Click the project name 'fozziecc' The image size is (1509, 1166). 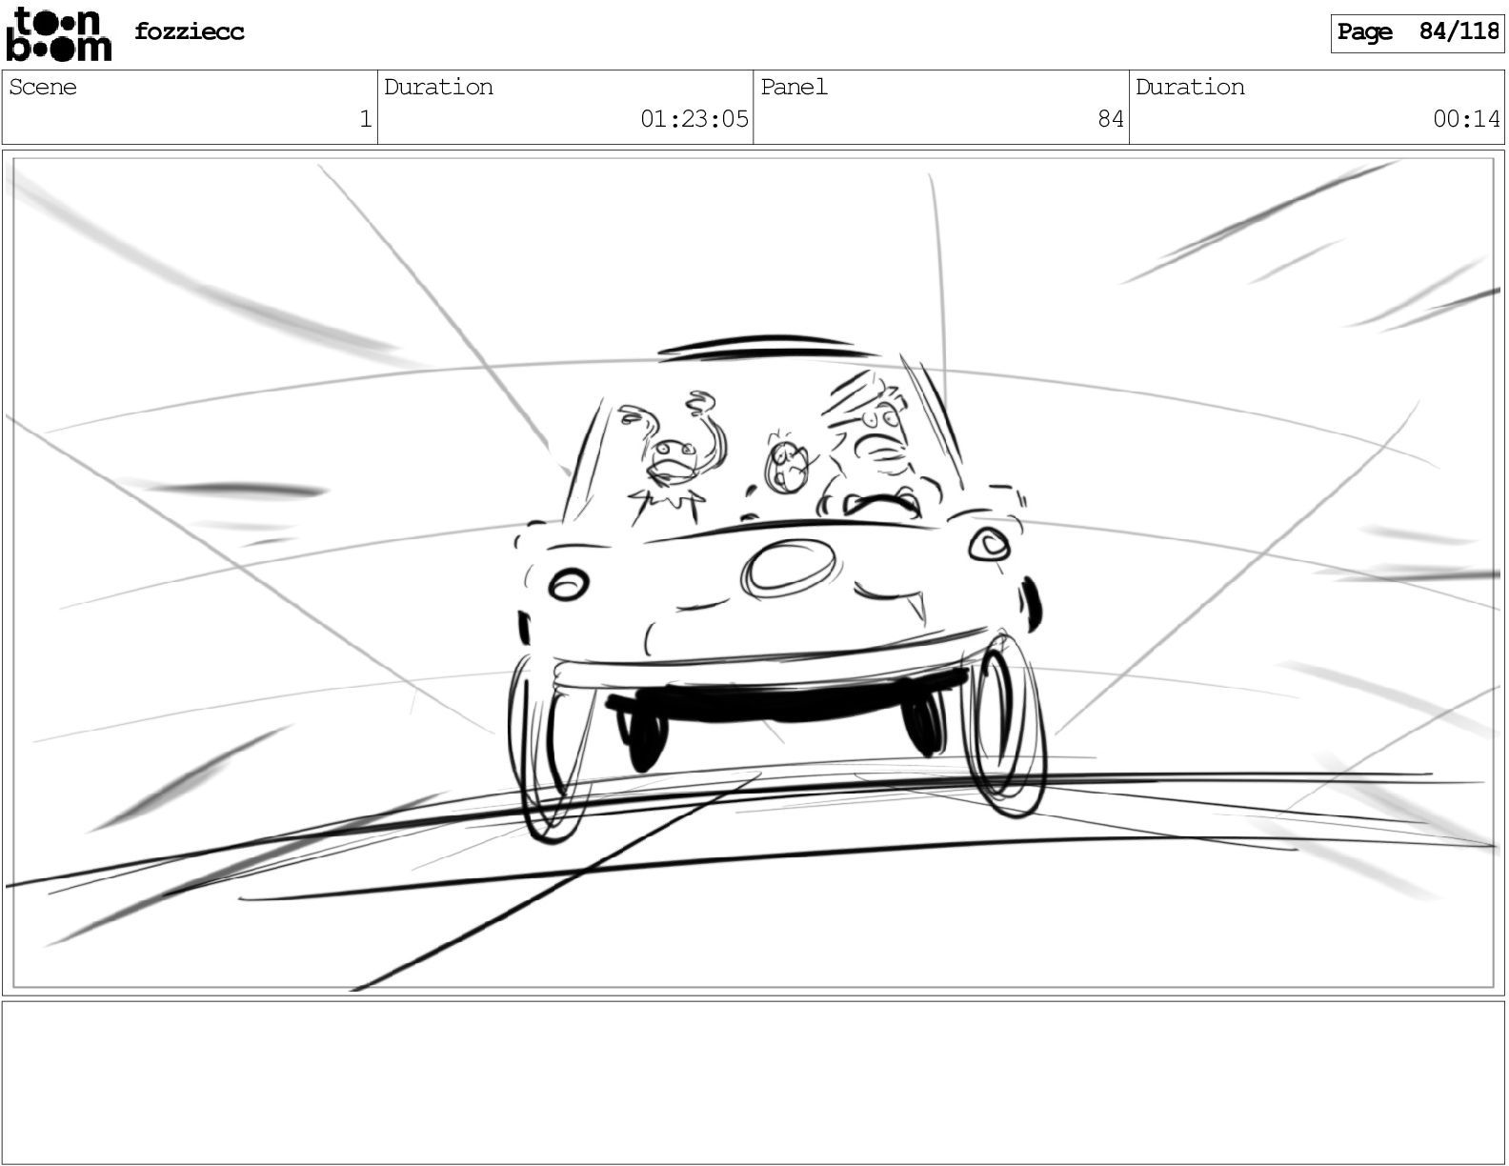(190, 31)
